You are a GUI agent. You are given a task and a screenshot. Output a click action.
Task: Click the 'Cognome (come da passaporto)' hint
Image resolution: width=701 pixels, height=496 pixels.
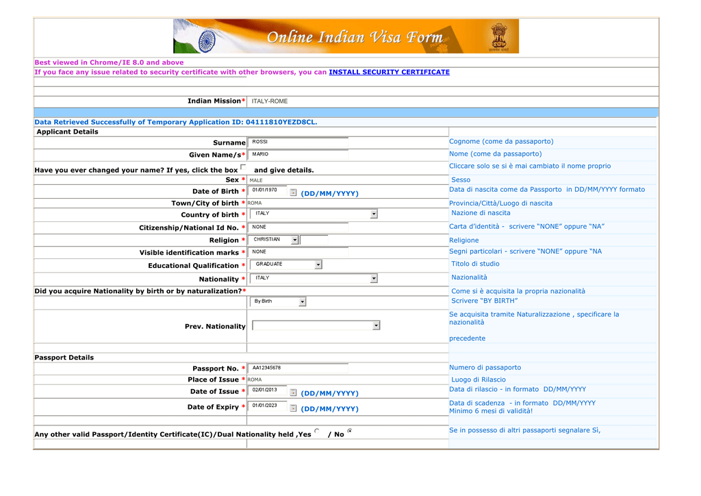click(x=501, y=141)
